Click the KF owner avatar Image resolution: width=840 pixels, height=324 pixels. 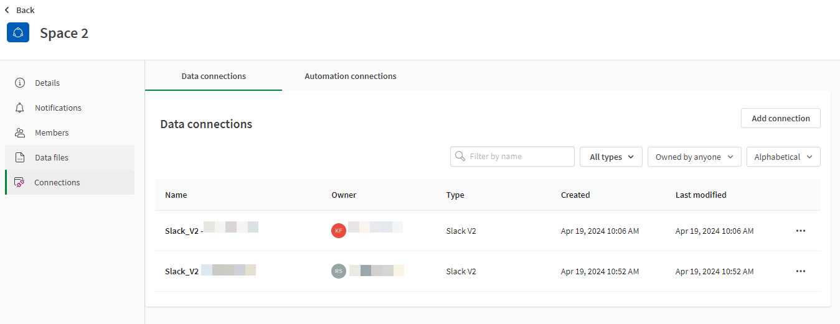tap(338, 231)
